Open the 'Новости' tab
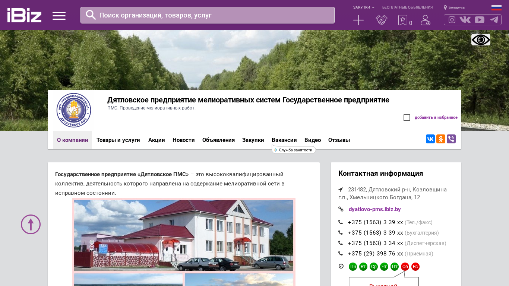509x286 pixels. click(x=184, y=140)
